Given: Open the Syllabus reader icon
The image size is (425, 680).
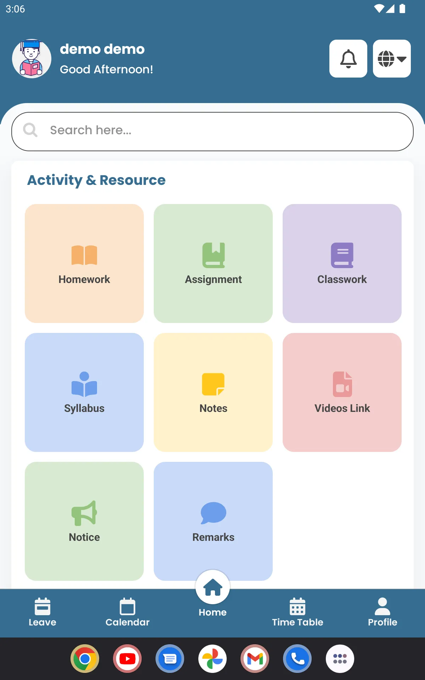Looking at the screenshot, I should [x=84, y=384].
